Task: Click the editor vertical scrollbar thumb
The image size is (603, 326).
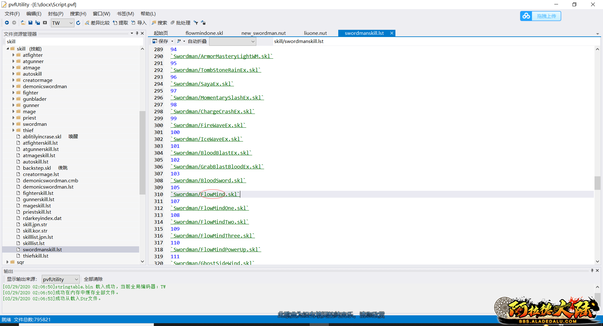Action: point(597,183)
